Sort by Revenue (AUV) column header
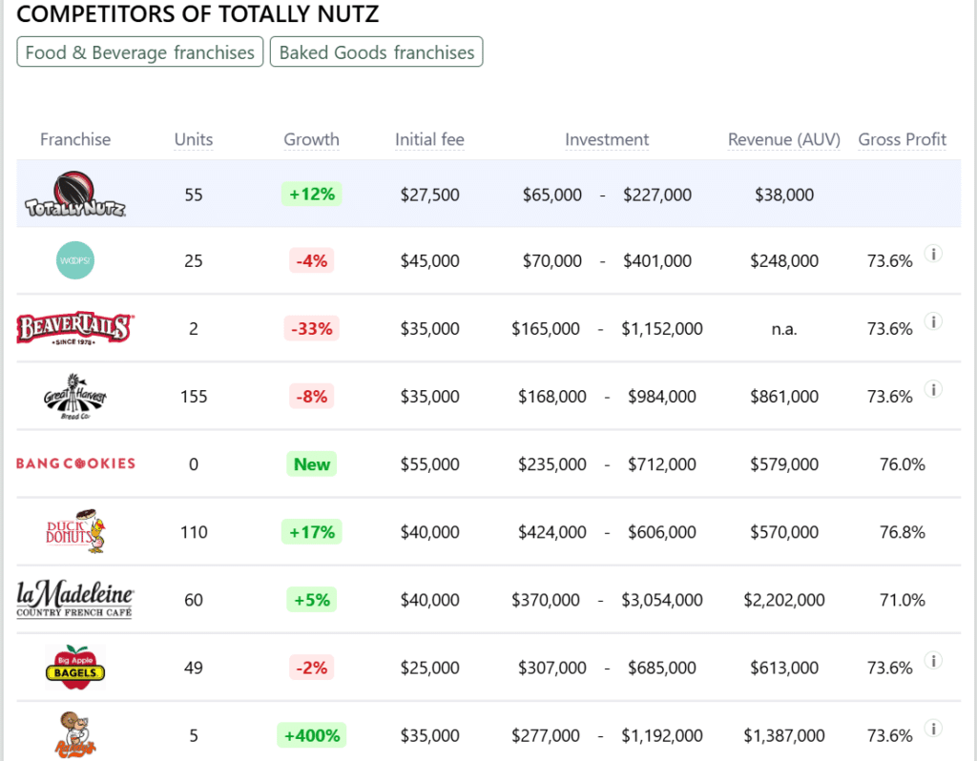 784,139
